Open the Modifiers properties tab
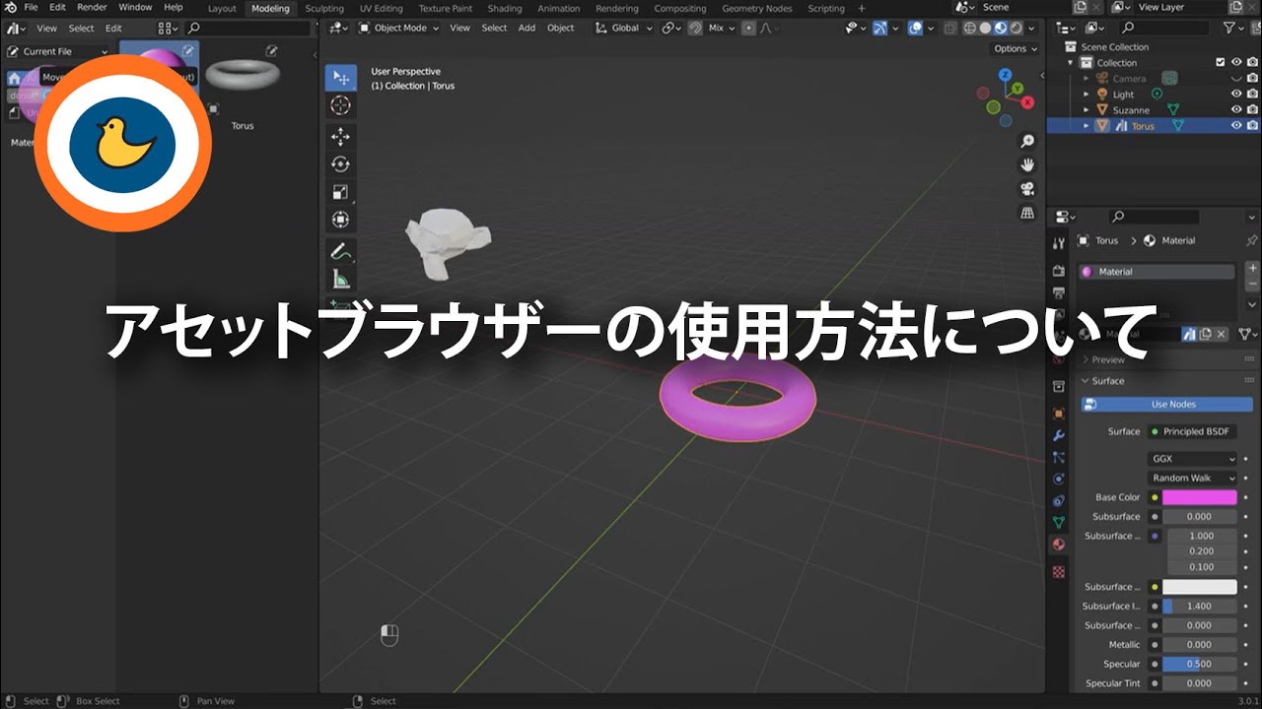 (x=1059, y=435)
